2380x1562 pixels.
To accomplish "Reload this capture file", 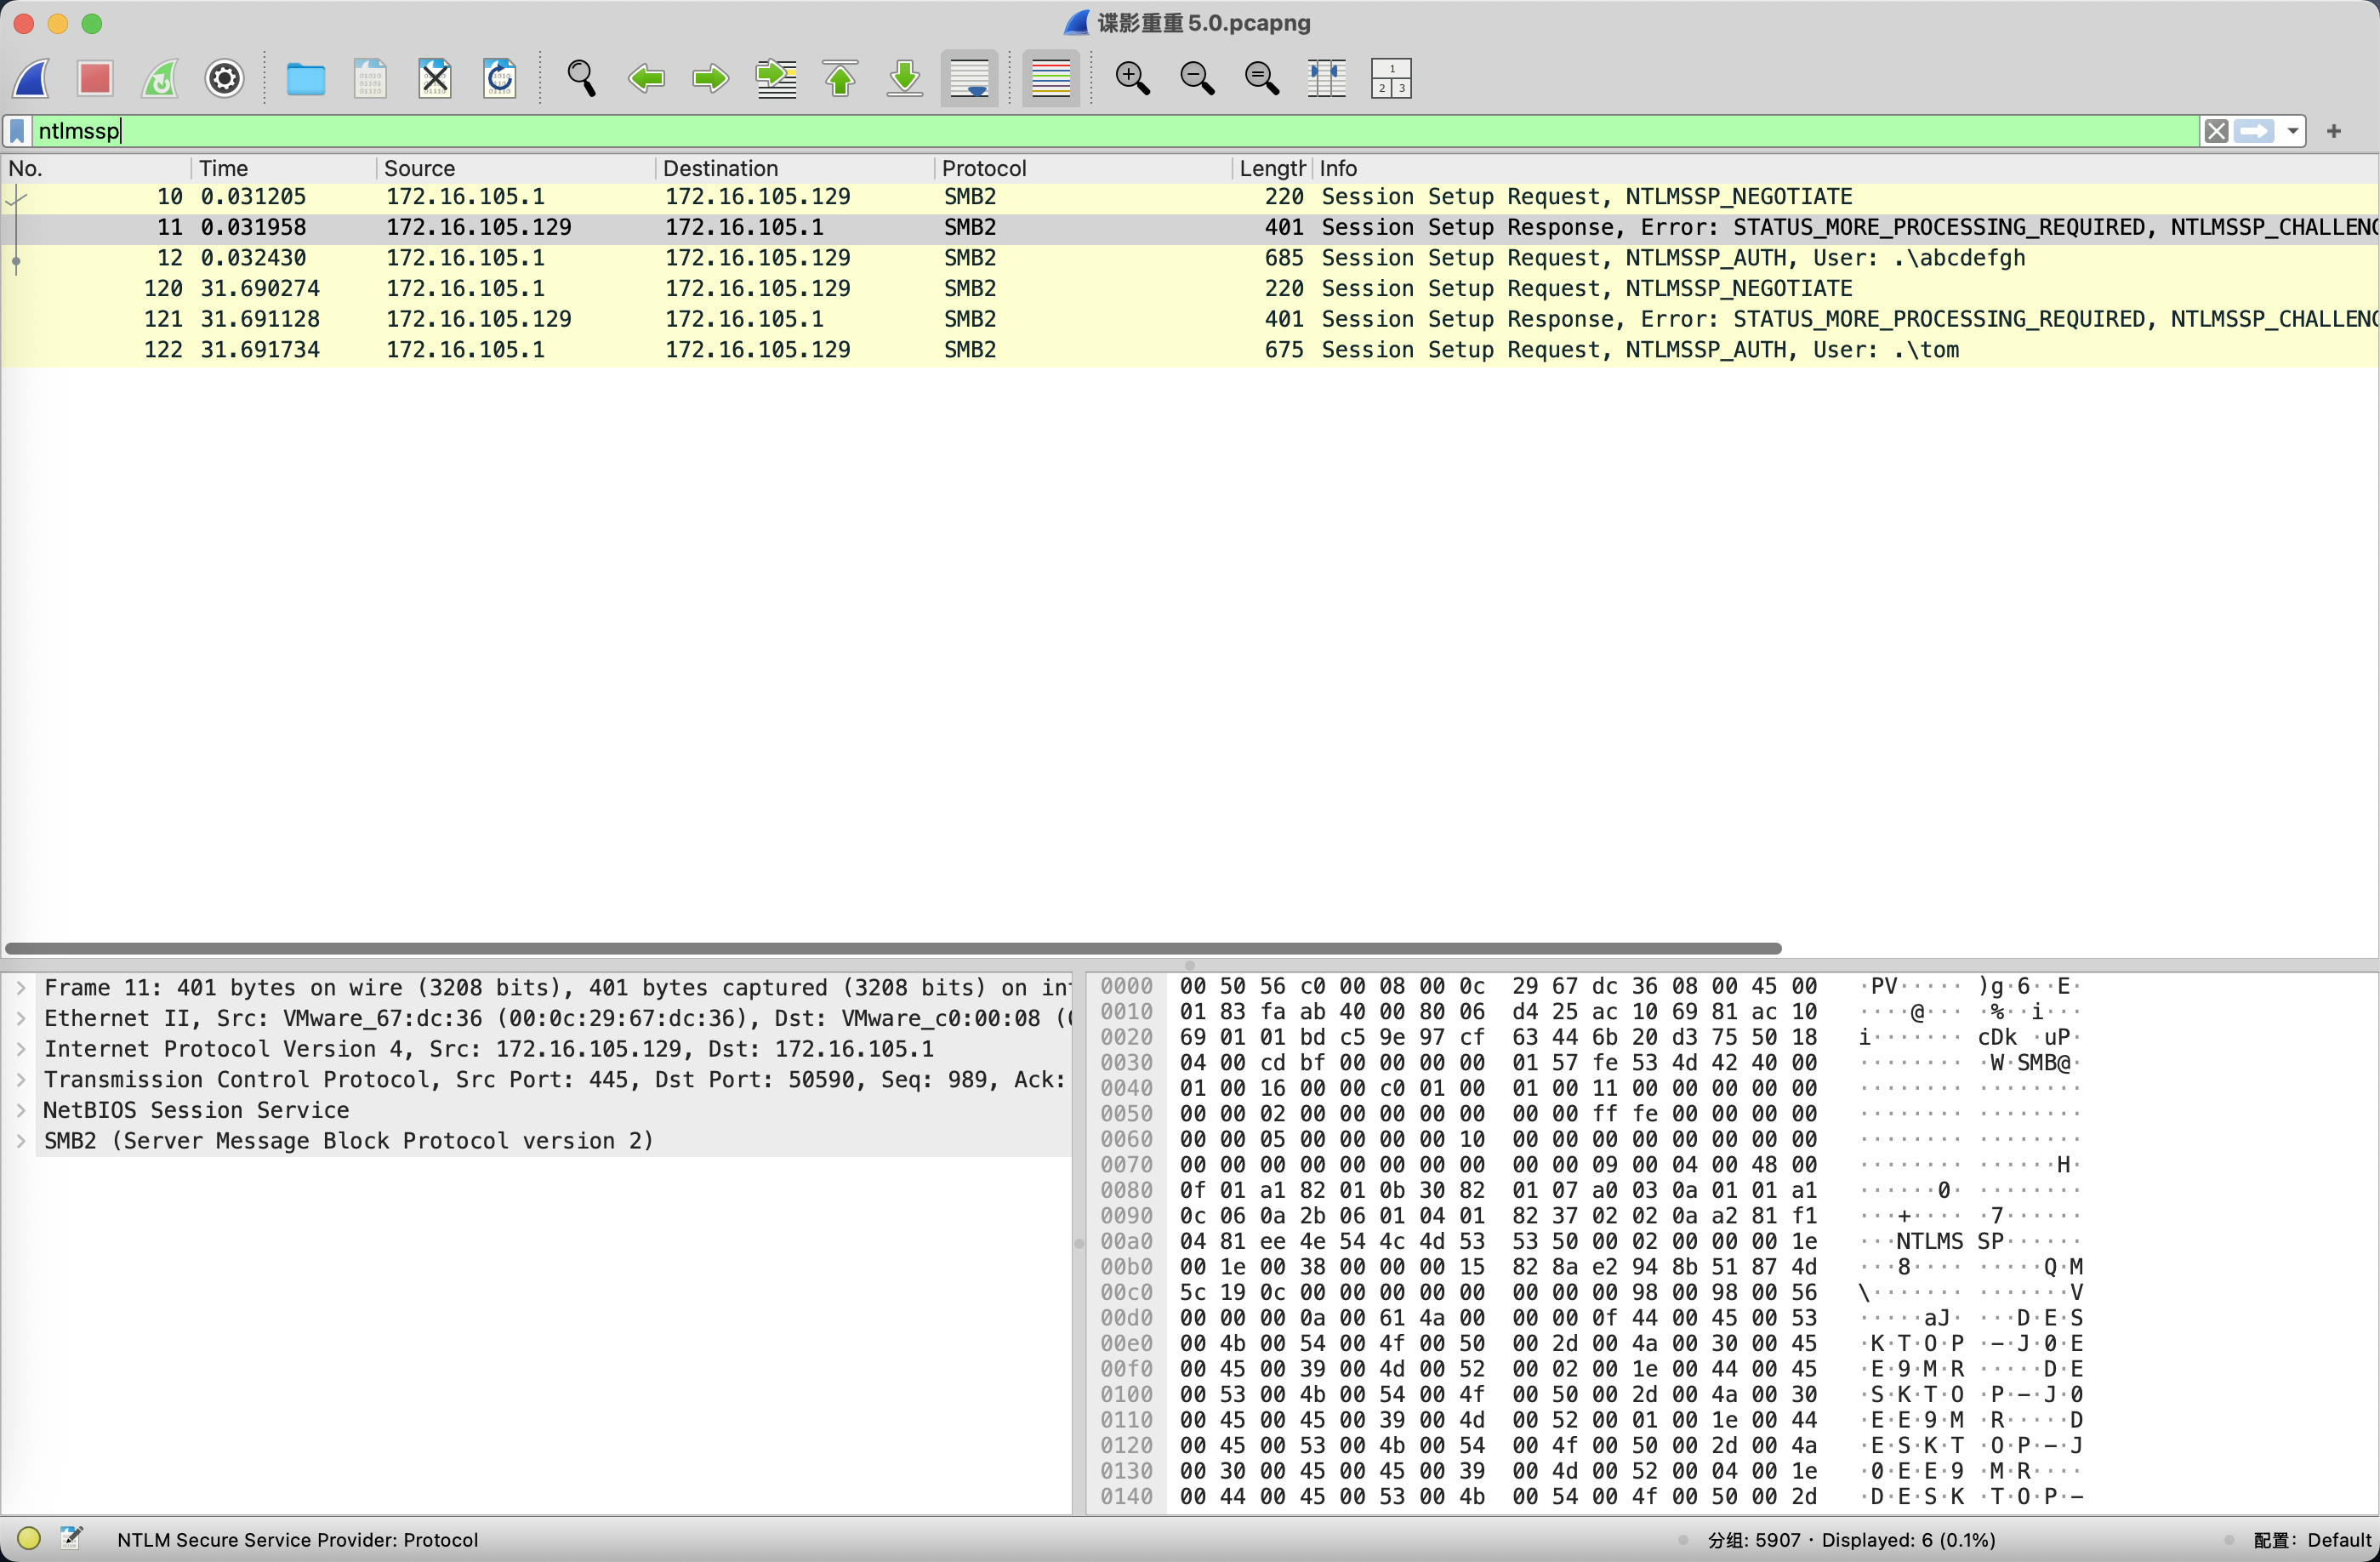I will pos(500,78).
